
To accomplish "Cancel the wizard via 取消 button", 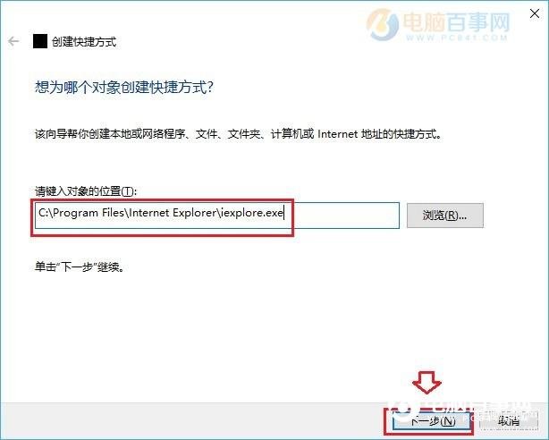I will pyautogui.click(x=509, y=420).
